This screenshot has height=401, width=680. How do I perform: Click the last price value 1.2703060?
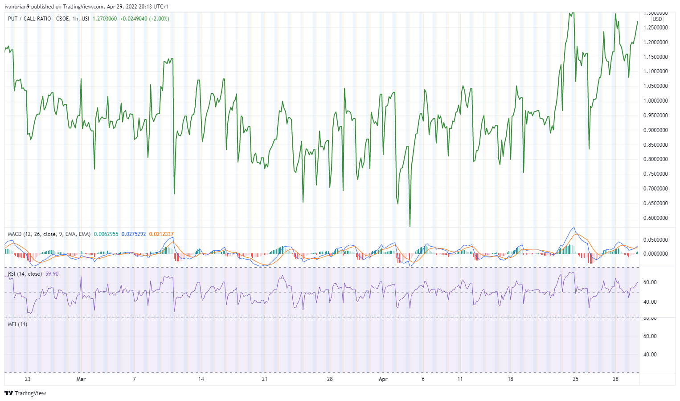point(105,19)
